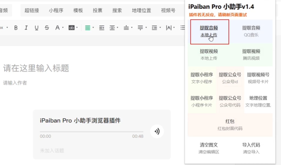The width and height of the screenshot is (281, 165).
Task: Click the orange 插件若无反应 refresh hint
Action: pos(218,15)
